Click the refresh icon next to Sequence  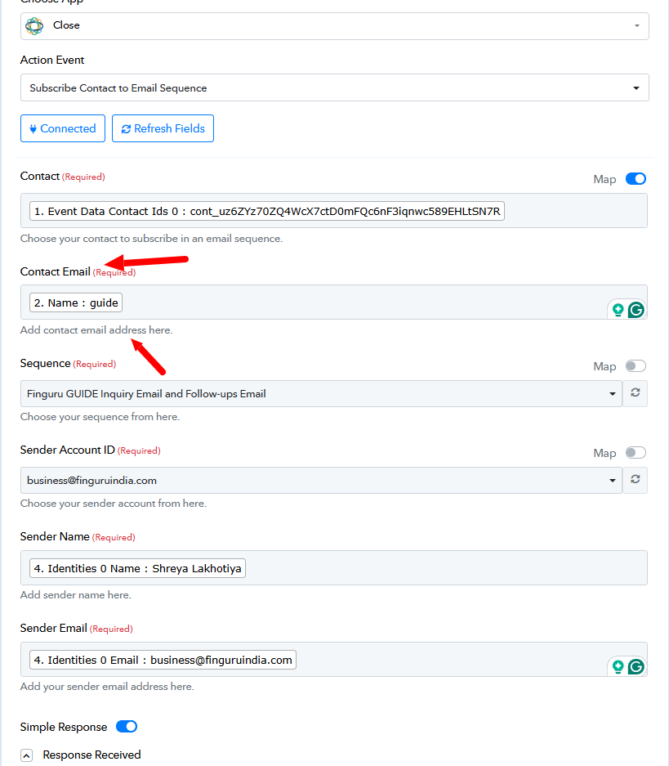pos(635,392)
